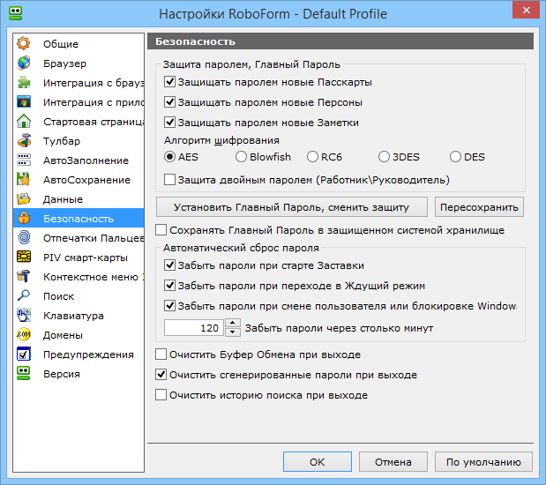Viewport: 546px width, 485px height.
Task: Toggle Забыть пароли при переходе в Ждущий режим
Action: [x=169, y=286]
